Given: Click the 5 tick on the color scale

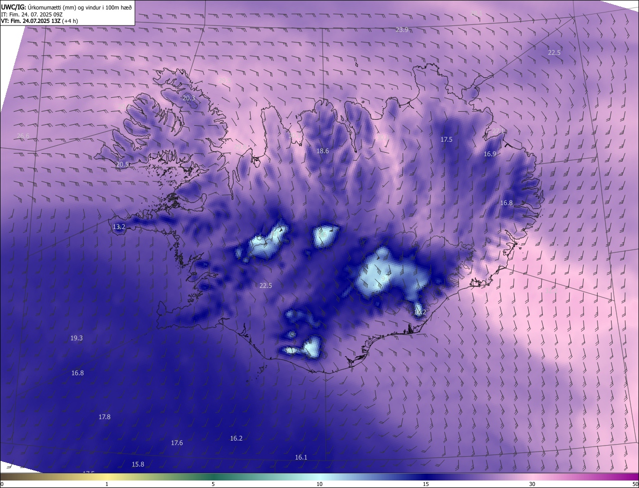Looking at the screenshot, I should 213,485.
